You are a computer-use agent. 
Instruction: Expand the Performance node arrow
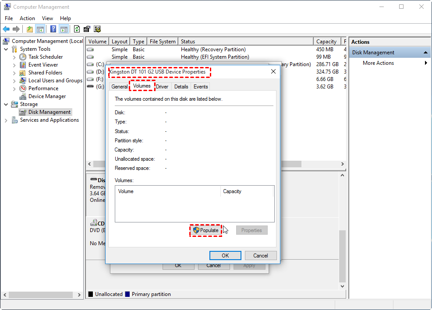click(14, 89)
